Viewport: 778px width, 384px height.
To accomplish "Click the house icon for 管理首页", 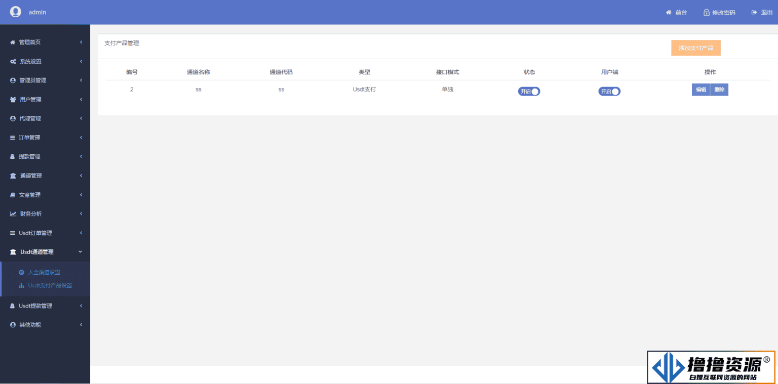I will click(x=13, y=42).
